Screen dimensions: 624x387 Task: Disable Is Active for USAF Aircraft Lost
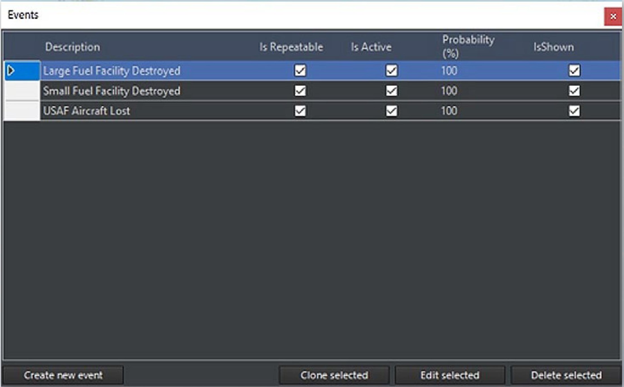pos(391,111)
